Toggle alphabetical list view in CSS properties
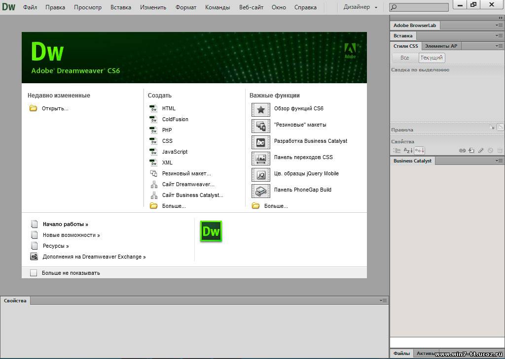 click(x=408, y=150)
